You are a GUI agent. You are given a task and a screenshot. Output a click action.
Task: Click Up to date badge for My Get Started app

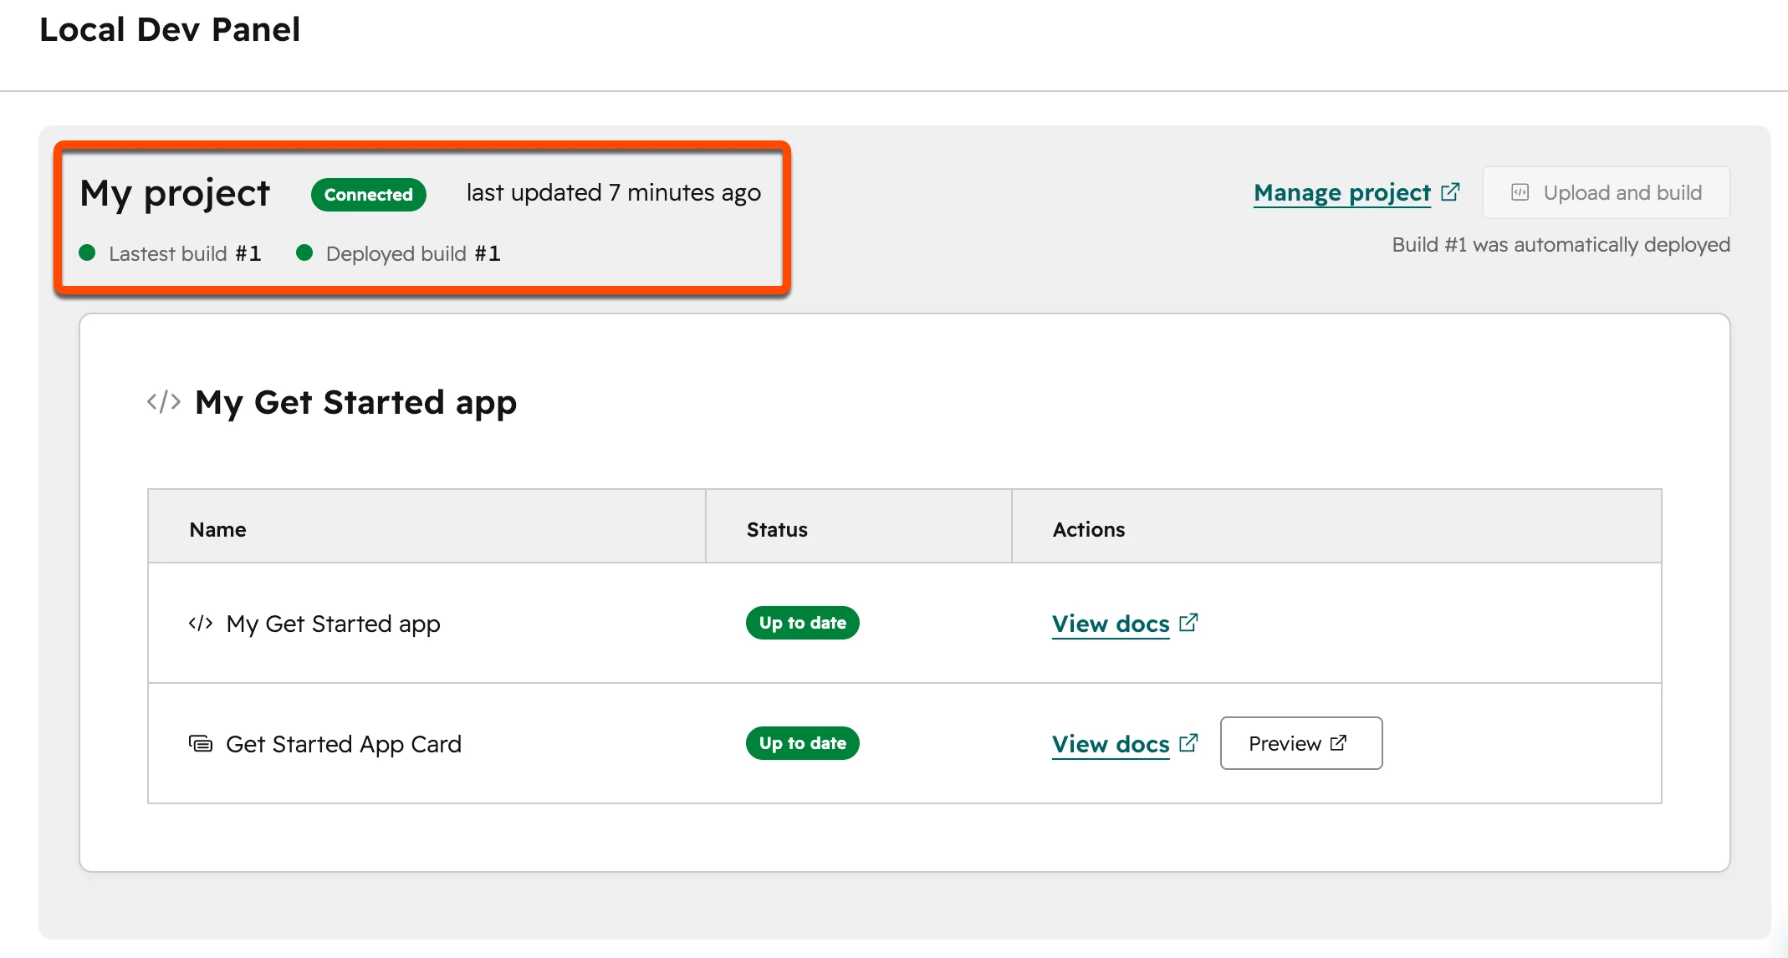click(803, 623)
